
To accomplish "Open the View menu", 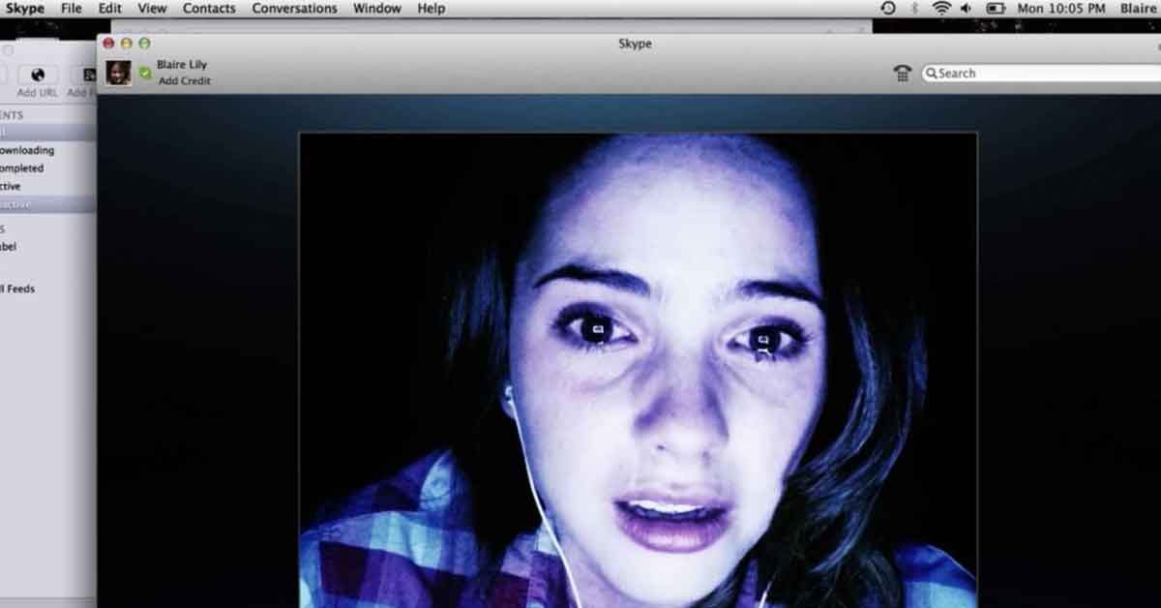I will (x=152, y=8).
